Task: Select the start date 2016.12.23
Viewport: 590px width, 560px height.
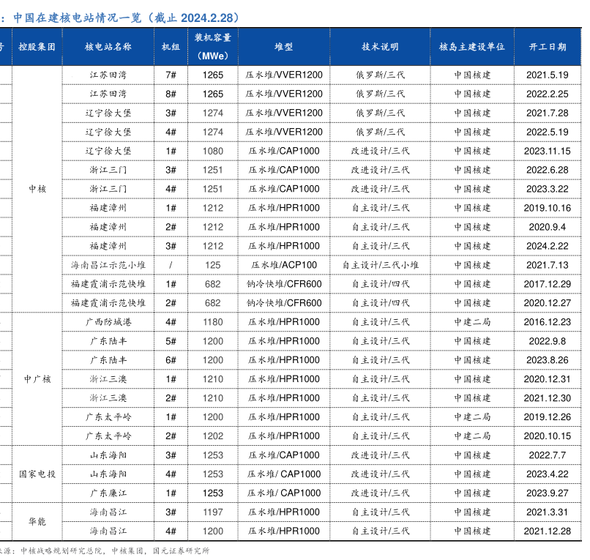Action: click(548, 322)
